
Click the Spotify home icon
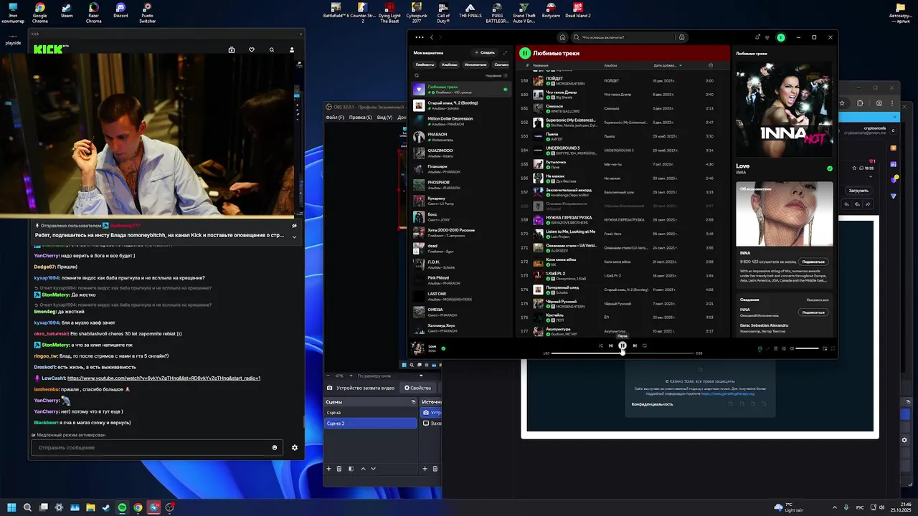(563, 37)
